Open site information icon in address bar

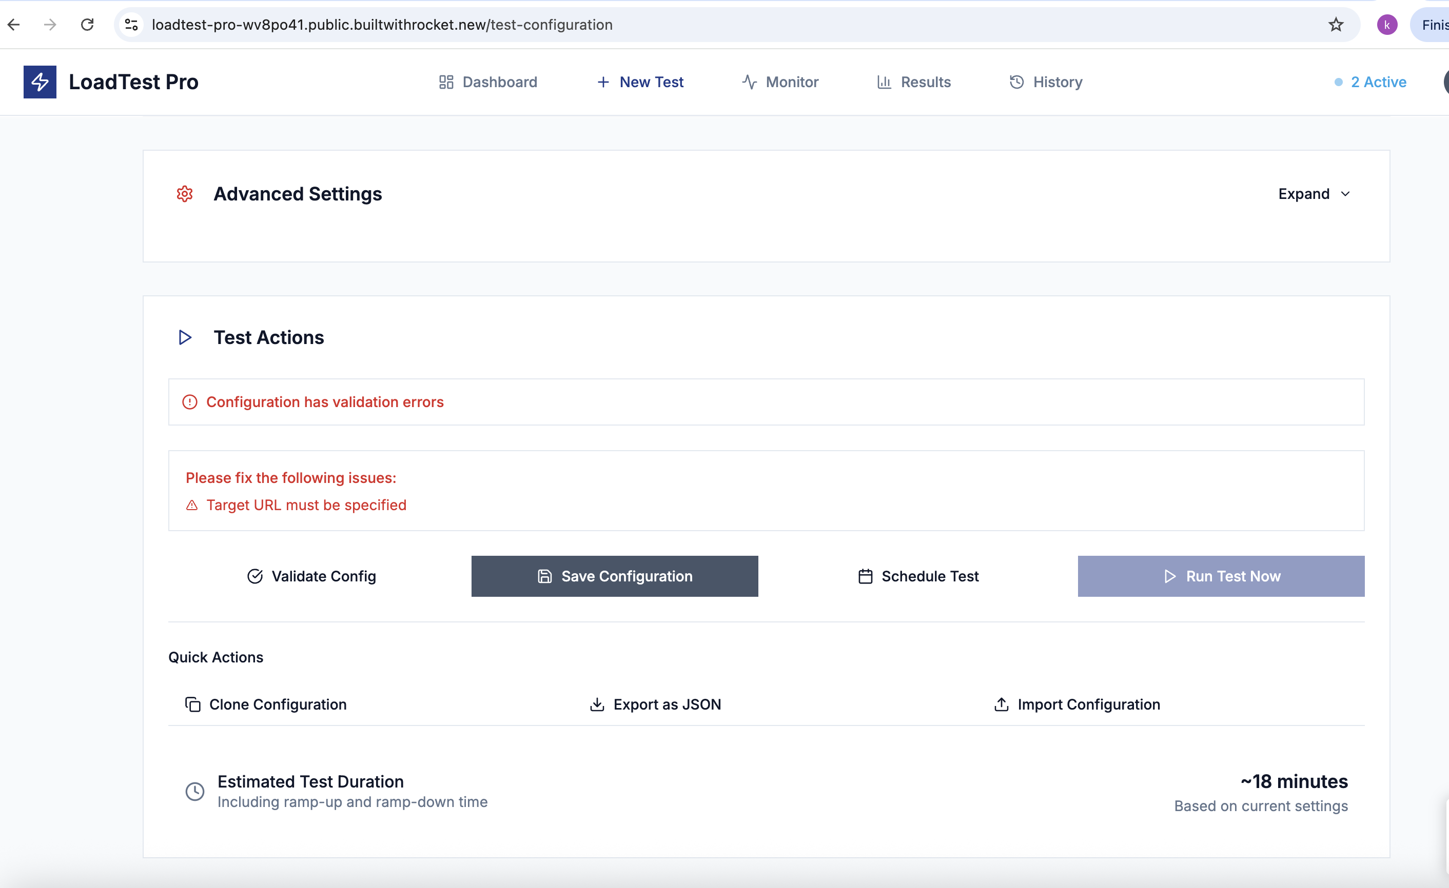coord(132,25)
